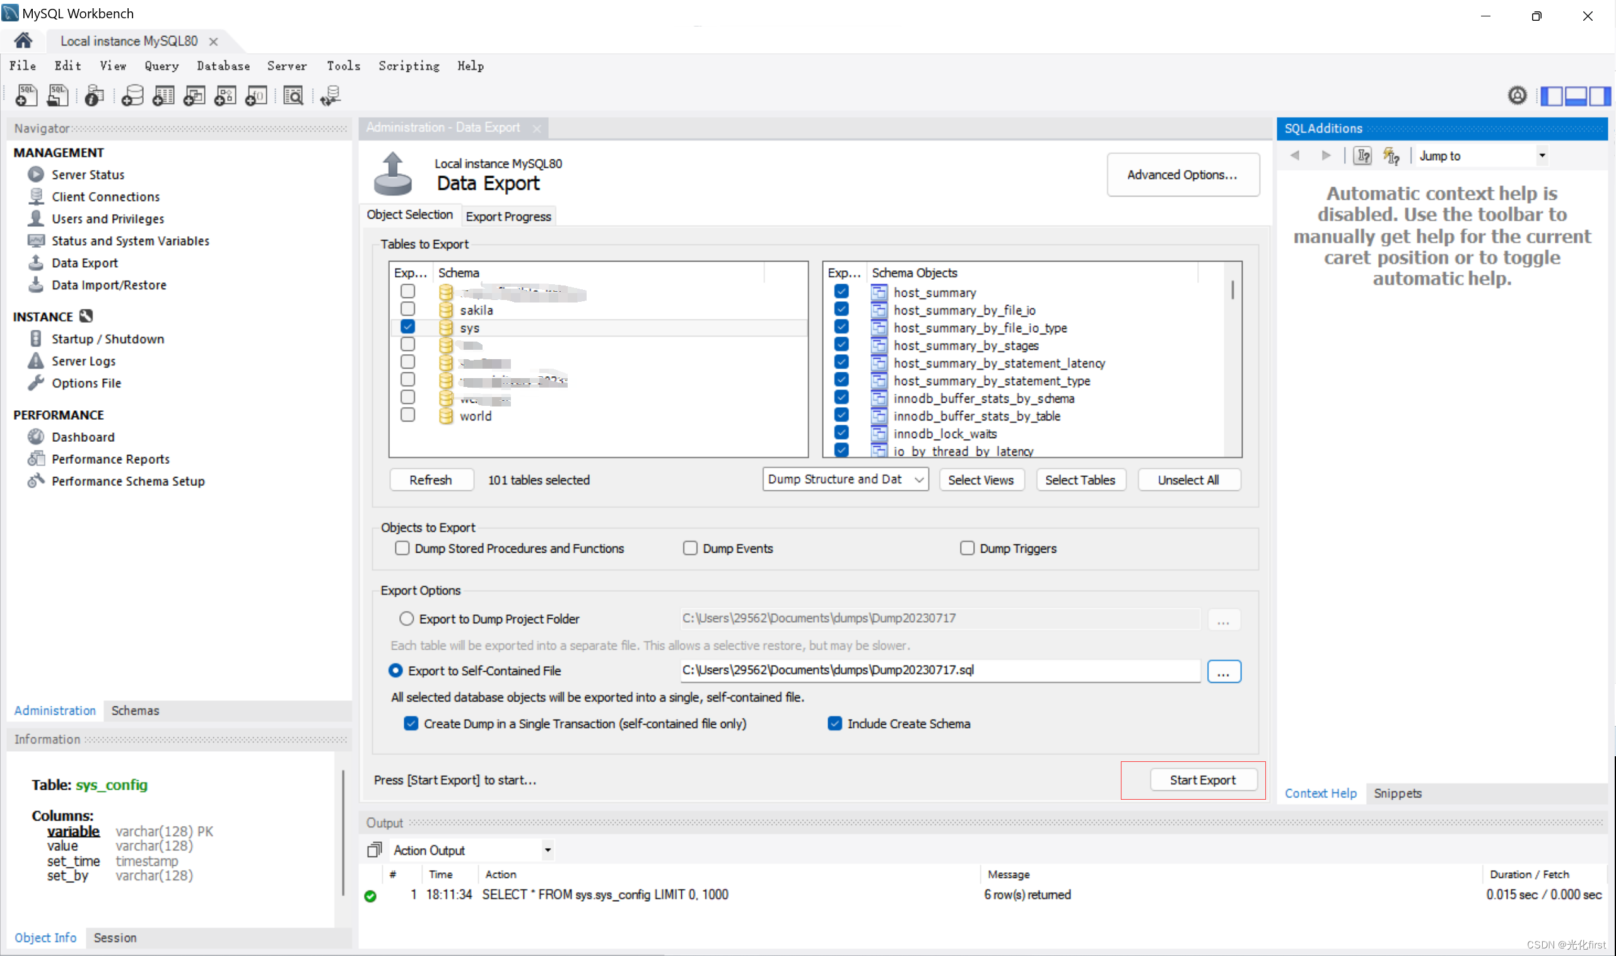Viewport: 1616px width, 956px height.
Task: Open the home screen tab icon
Action: 23,40
